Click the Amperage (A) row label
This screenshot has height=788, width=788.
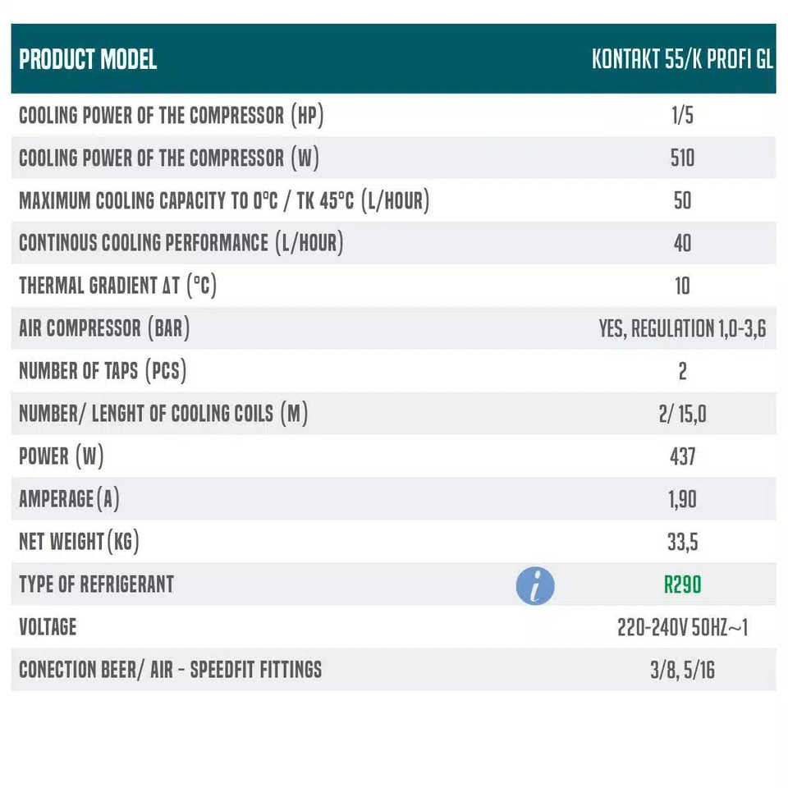coord(69,499)
